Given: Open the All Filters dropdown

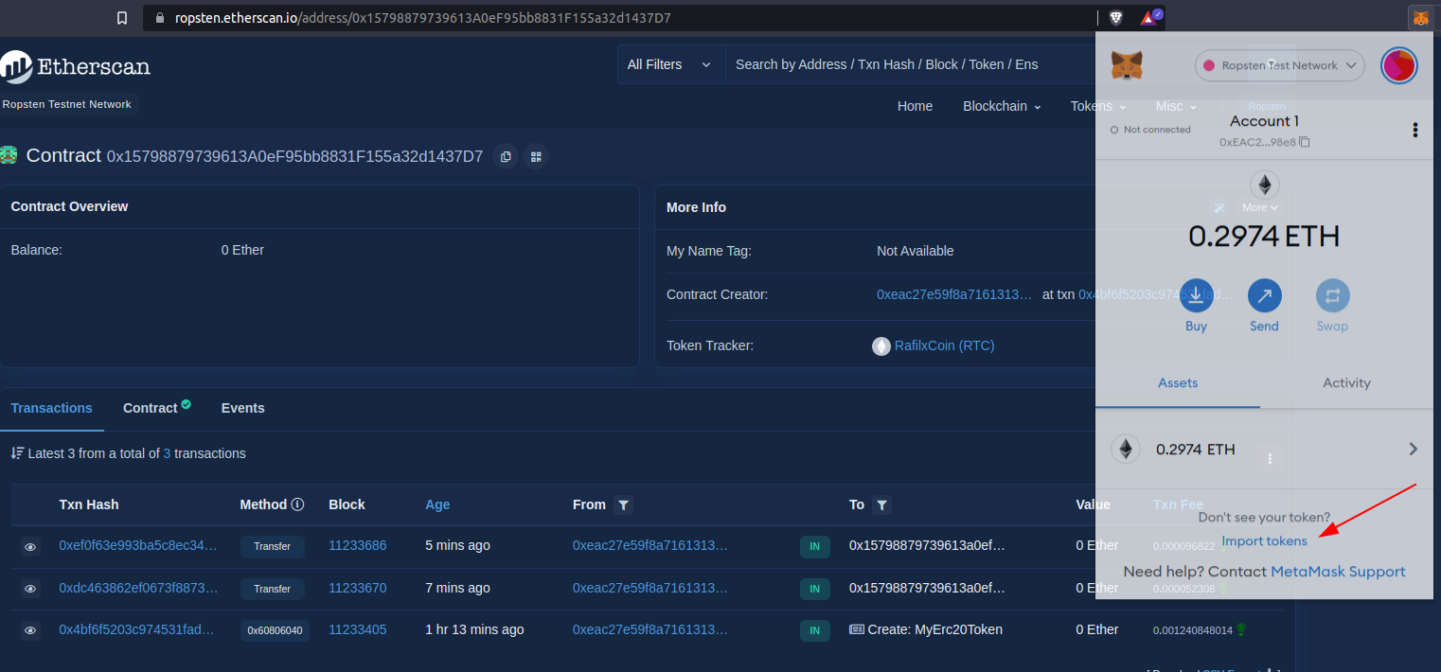Looking at the screenshot, I should coord(670,64).
